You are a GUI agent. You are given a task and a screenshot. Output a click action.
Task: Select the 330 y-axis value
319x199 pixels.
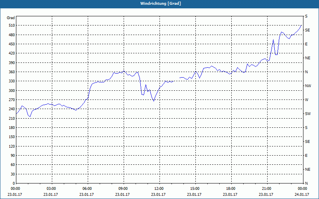point(12,81)
